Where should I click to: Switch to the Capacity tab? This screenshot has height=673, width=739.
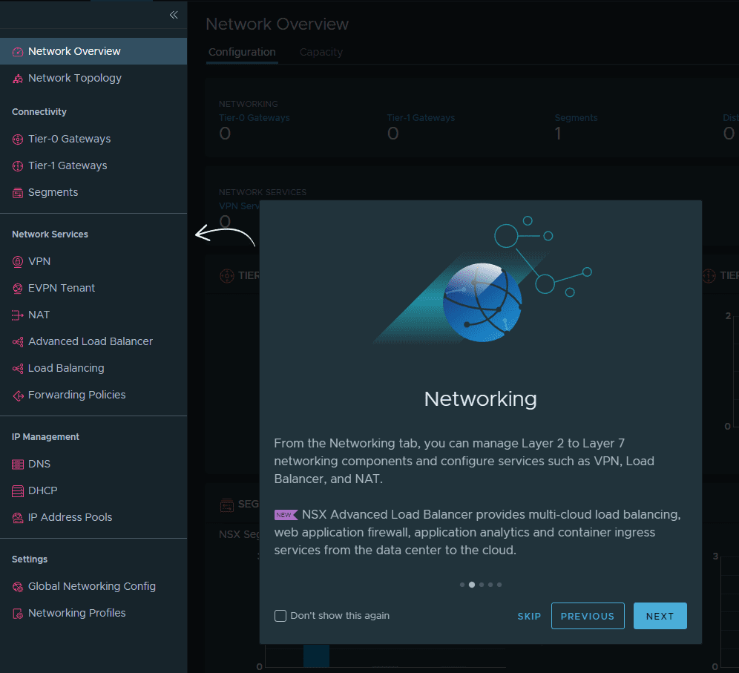tap(321, 53)
